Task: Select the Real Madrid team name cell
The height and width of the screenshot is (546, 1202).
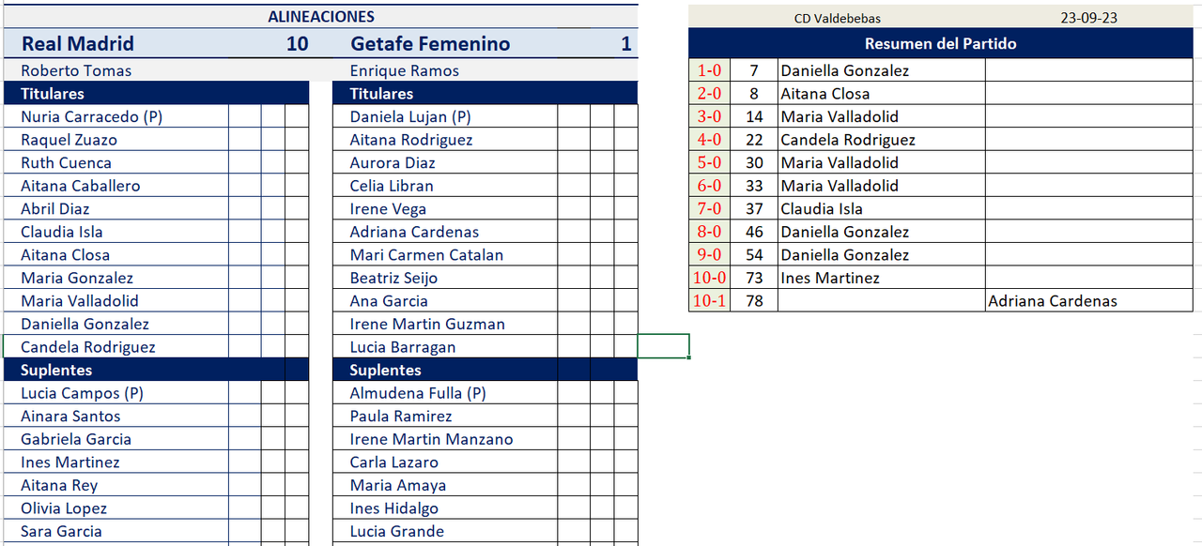Action: pyautogui.click(x=78, y=44)
